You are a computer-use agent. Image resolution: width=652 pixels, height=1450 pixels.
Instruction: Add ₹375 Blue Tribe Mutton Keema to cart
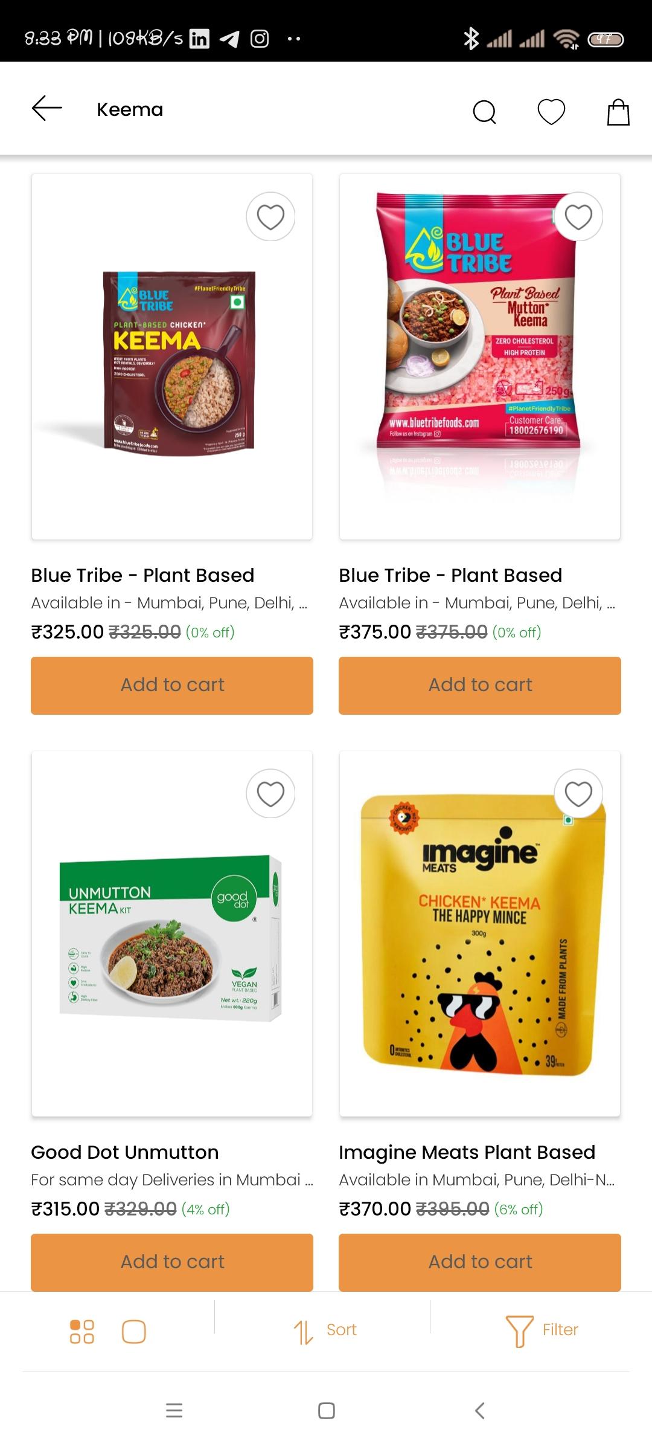tap(480, 685)
